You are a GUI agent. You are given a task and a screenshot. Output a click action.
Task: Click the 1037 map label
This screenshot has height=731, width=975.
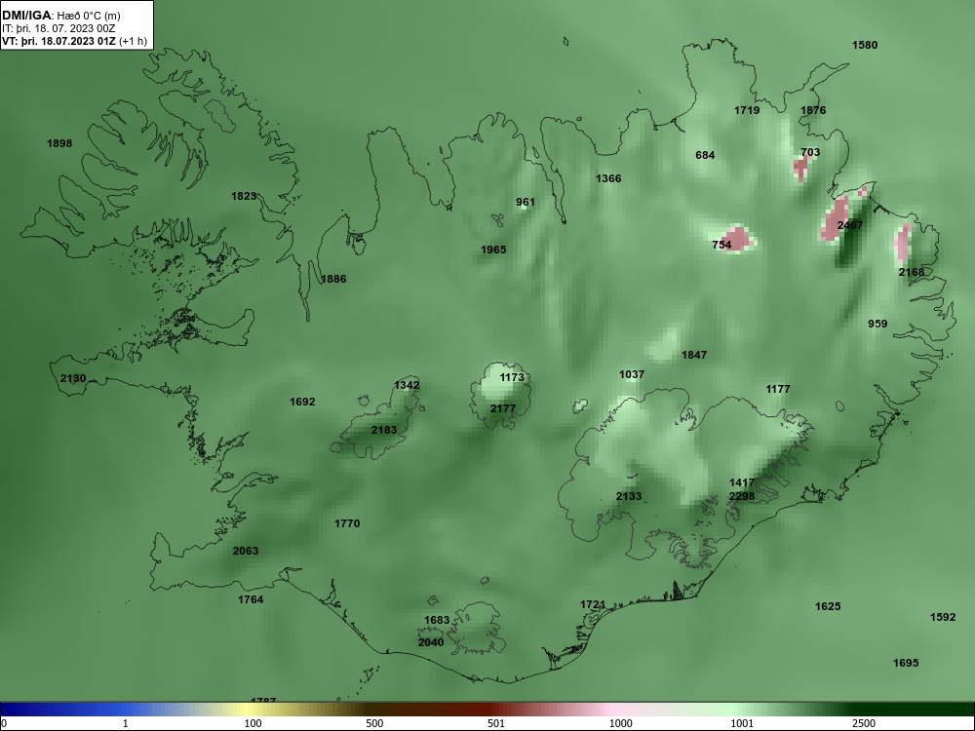(631, 374)
